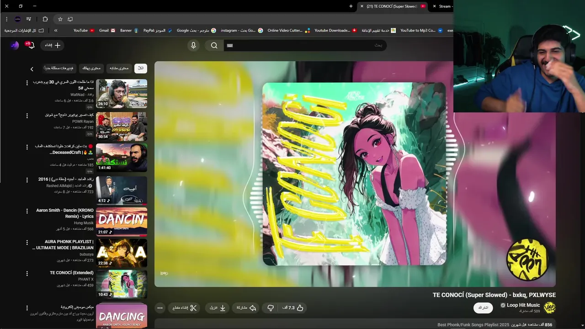This screenshot has width=585, height=329.
Task: Open the DeceasedCraft 1:41:40 stream thumbnail
Action: click(x=122, y=158)
